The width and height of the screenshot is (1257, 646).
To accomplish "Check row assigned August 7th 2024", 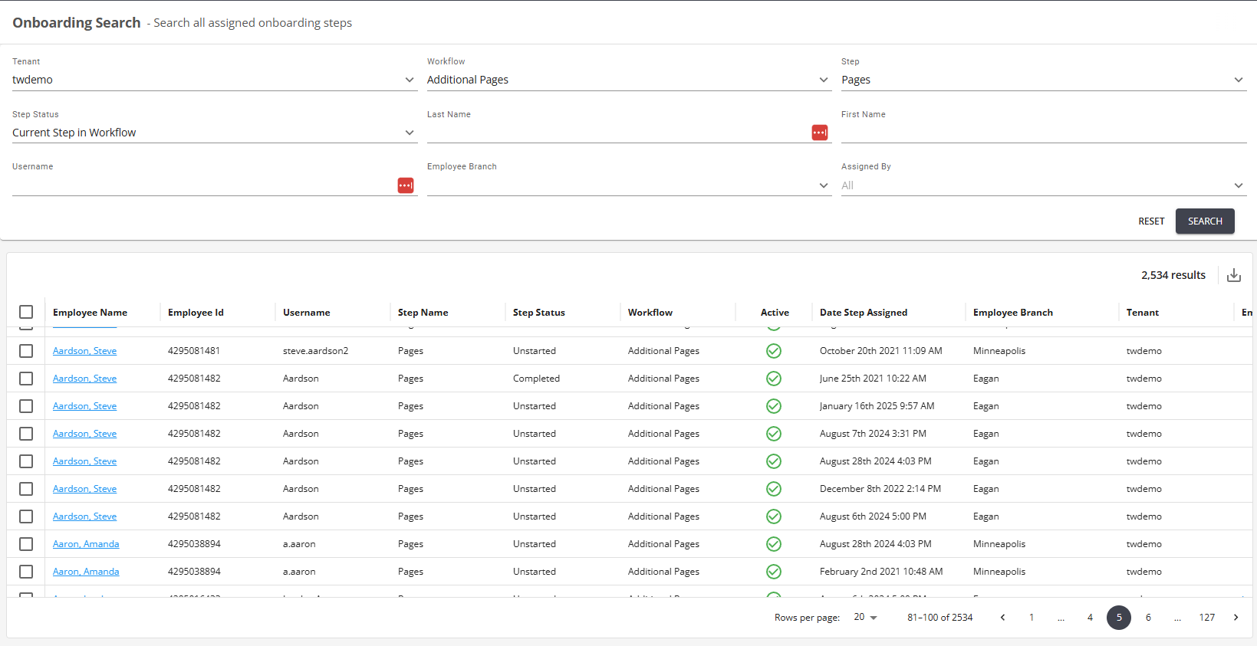I will tap(26, 434).
